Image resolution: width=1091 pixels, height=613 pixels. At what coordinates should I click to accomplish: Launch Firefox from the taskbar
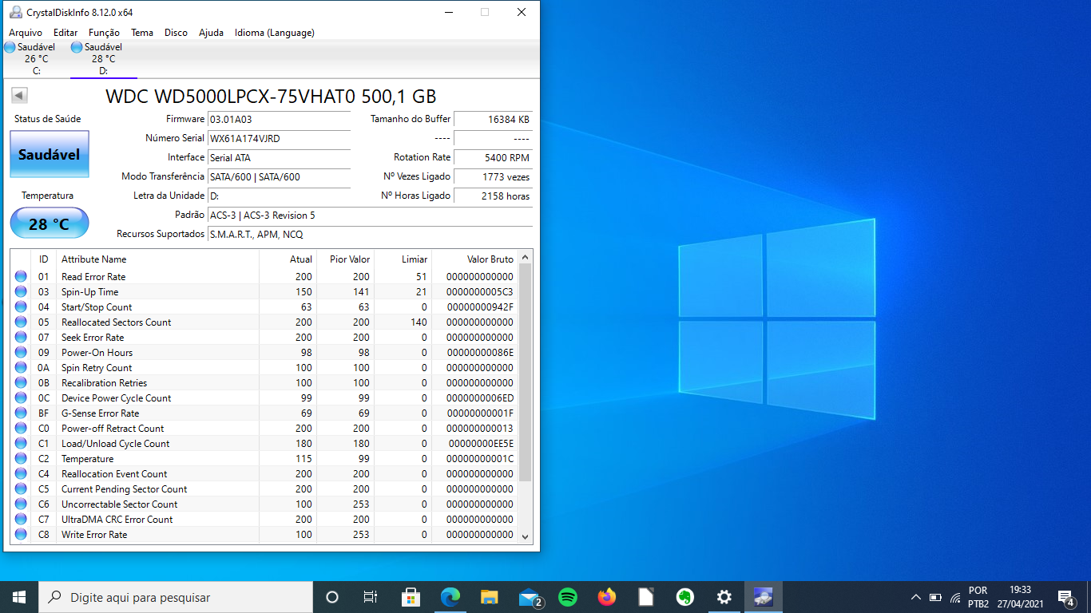click(x=607, y=597)
